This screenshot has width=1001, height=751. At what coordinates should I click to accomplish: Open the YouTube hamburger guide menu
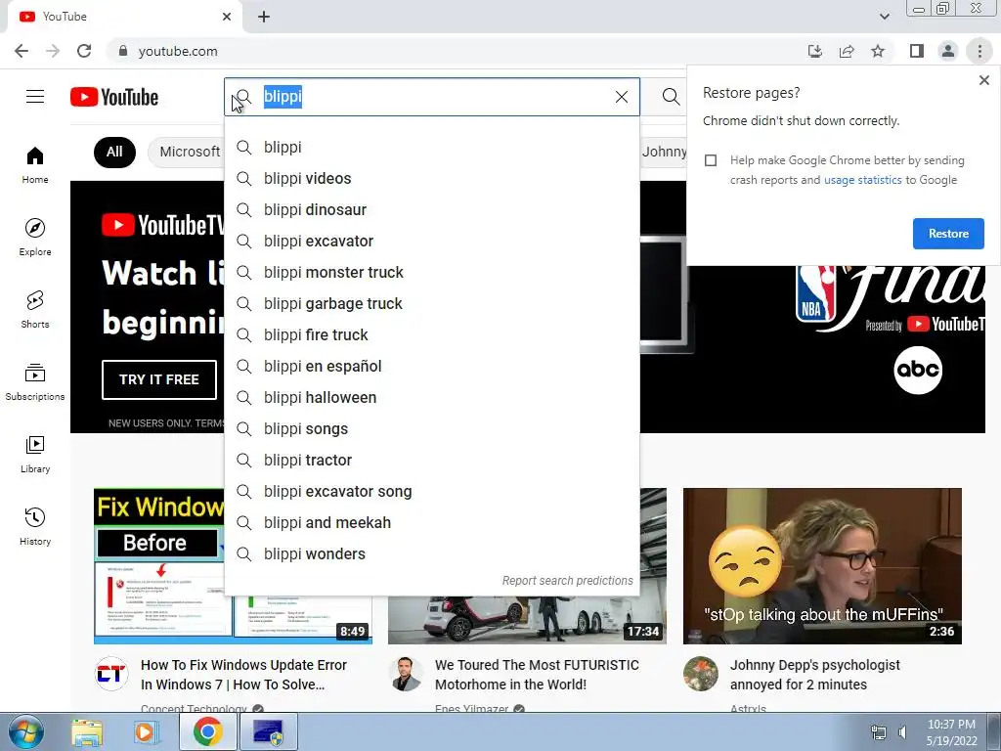(x=35, y=97)
